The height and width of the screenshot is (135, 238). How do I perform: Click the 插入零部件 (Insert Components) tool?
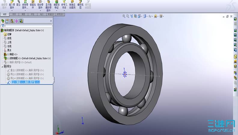point(12,4)
